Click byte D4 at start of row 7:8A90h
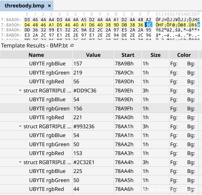202x195 pixels. [x=27, y=25]
